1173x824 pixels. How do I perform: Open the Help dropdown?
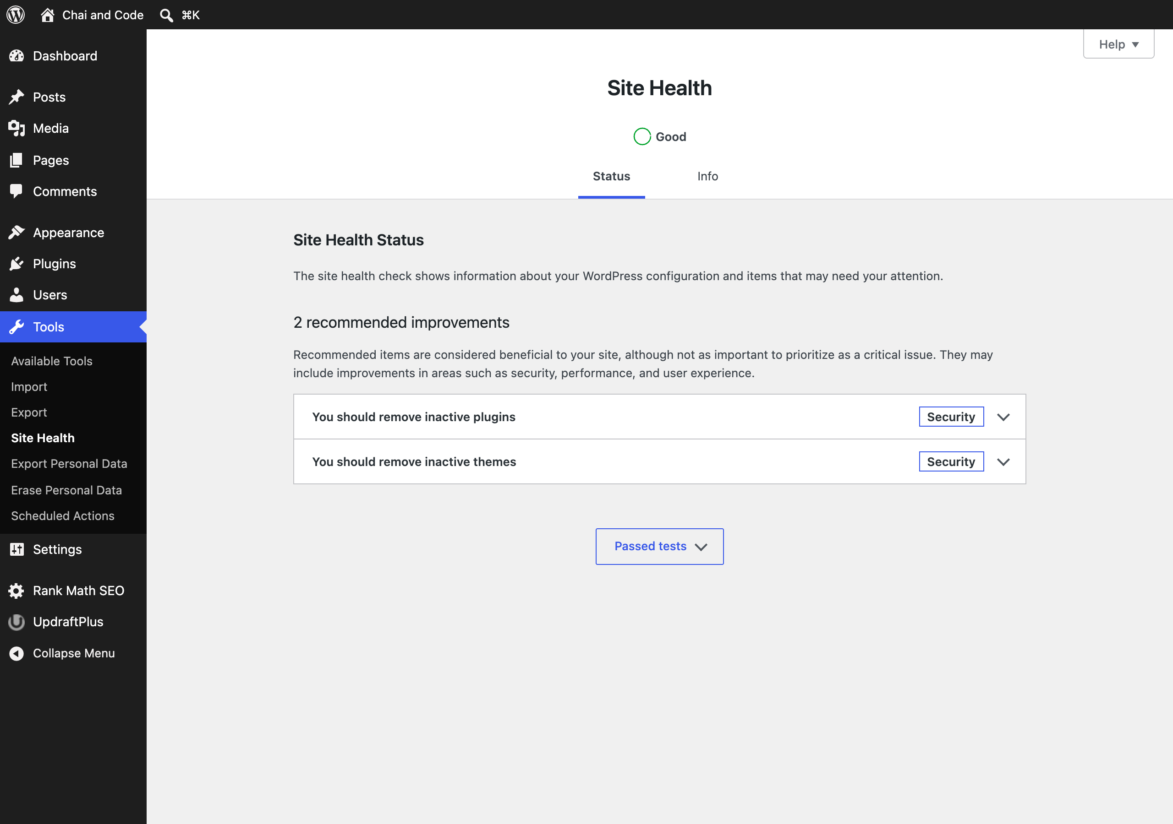(1118, 44)
